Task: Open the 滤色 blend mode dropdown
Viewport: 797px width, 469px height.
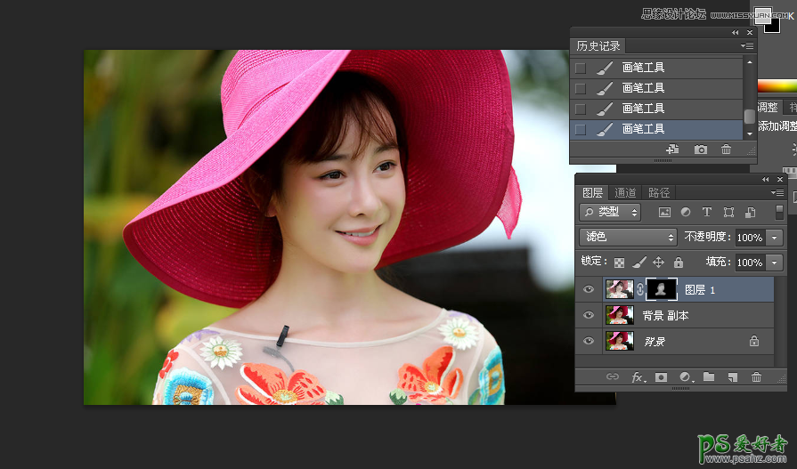Action: 628,238
